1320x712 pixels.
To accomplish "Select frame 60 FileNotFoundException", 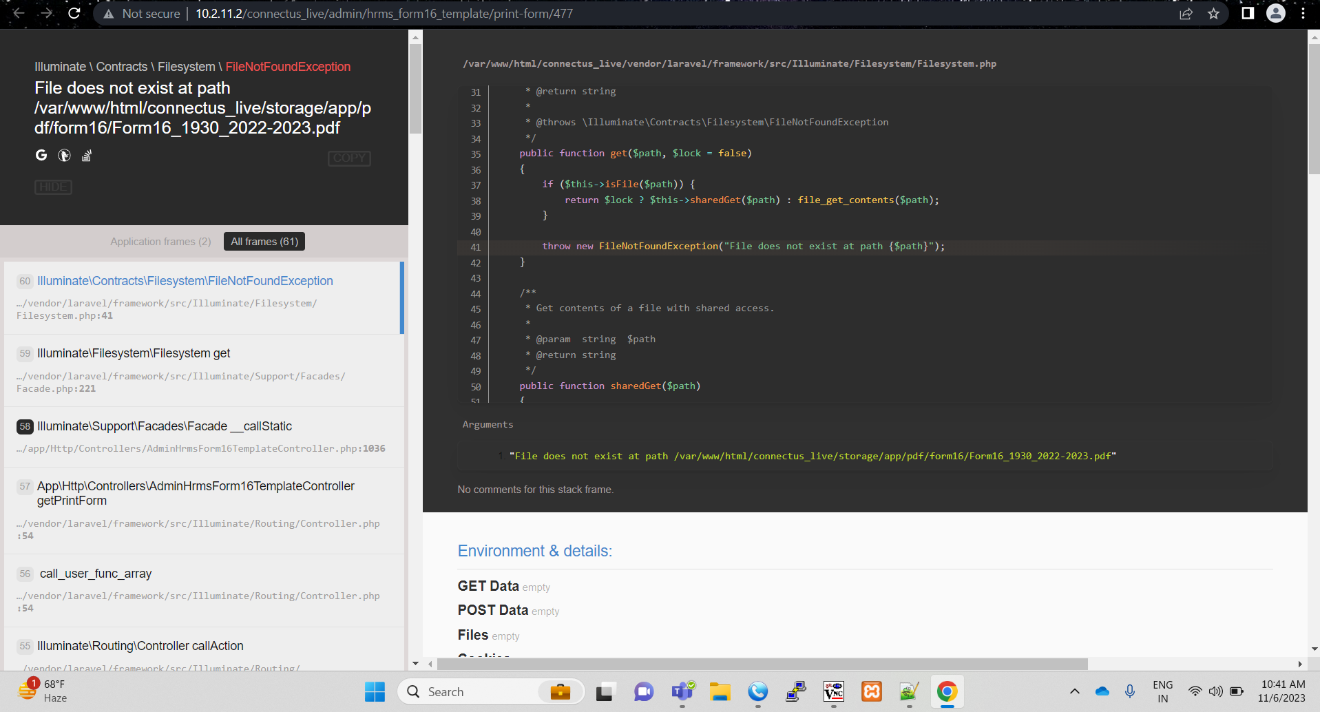I will click(x=202, y=297).
